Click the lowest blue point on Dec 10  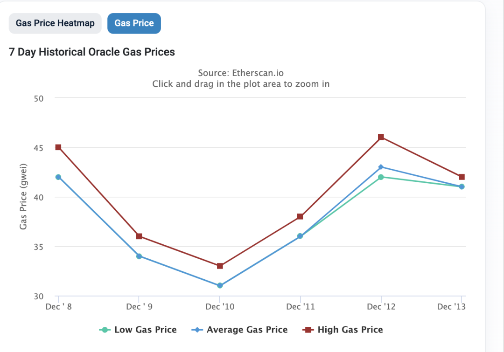click(x=220, y=285)
